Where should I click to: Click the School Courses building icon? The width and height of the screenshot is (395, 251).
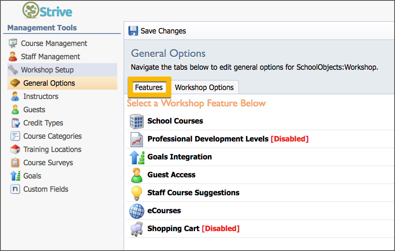137,121
